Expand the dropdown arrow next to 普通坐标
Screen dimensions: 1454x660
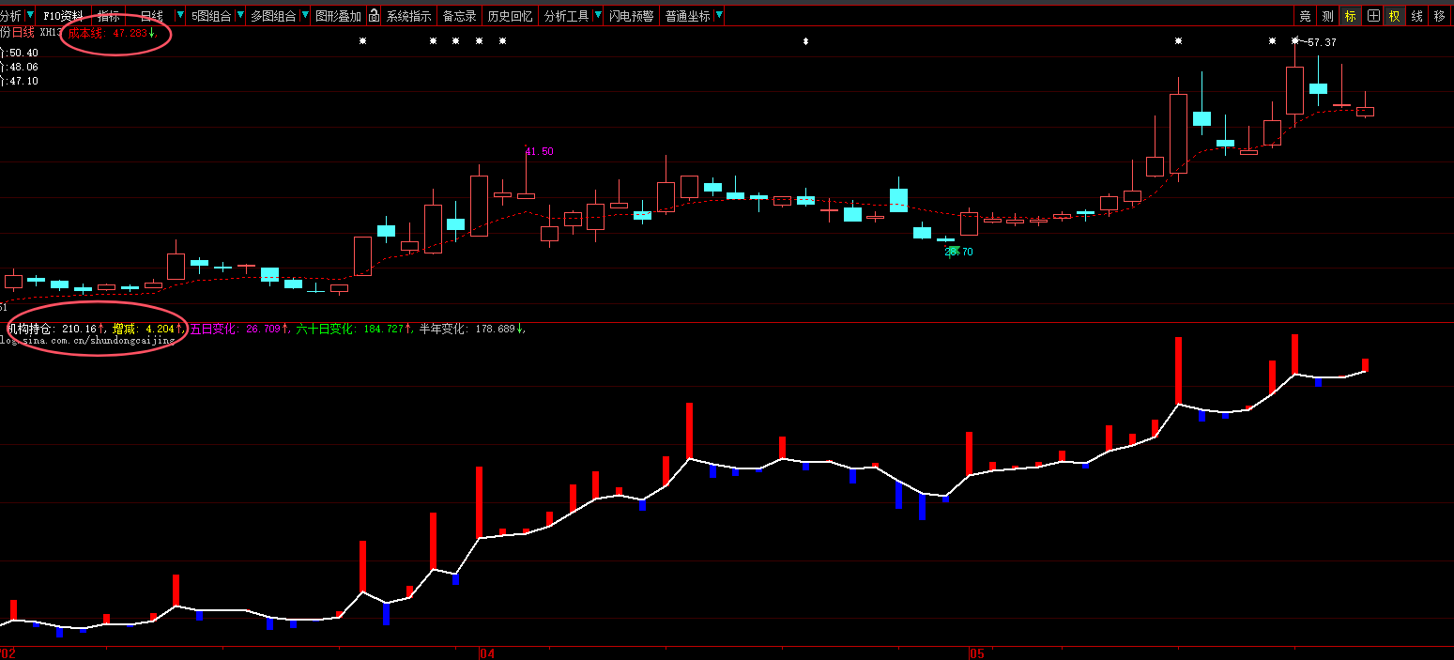pyautogui.click(x=719, y=16)
